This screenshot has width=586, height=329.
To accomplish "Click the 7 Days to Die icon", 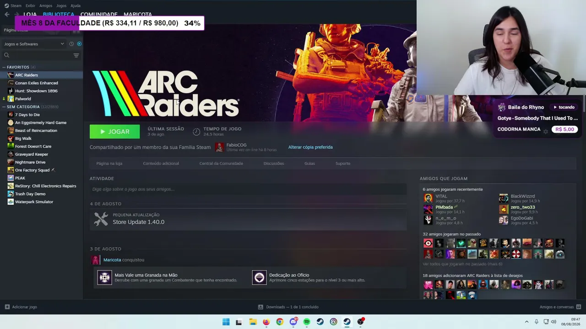I will [11, 115].
